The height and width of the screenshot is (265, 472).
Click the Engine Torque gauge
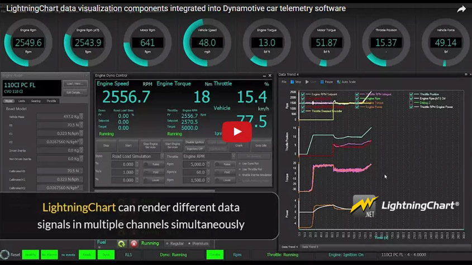pyautogui.click(x=266, y=42)
